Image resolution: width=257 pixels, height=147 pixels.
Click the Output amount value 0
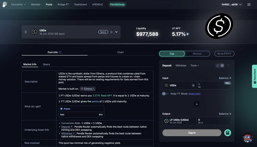(199, 120)
